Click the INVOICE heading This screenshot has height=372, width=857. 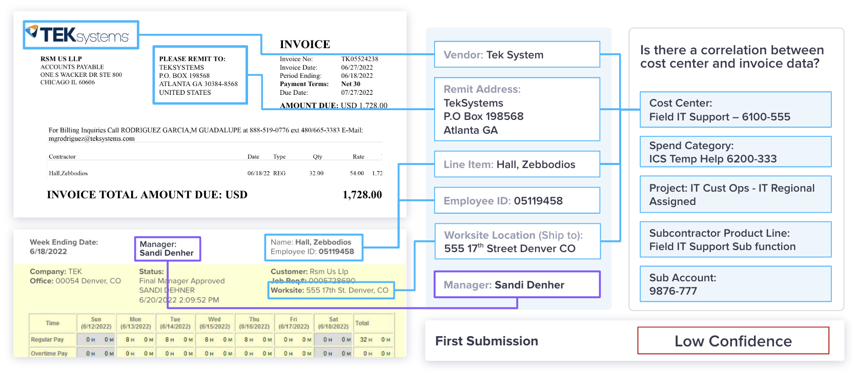305,44
